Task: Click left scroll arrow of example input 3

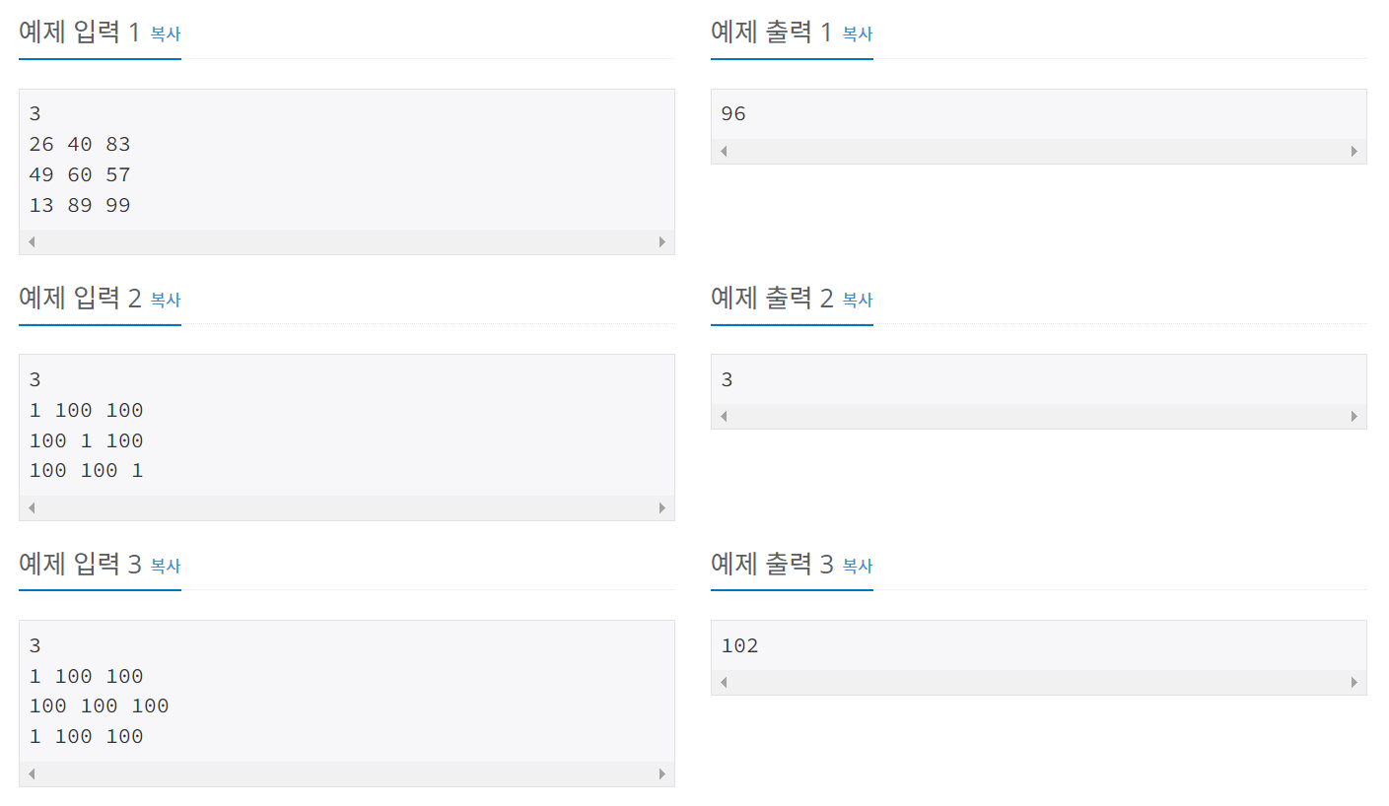Action: pyautogui.click(x=32, y=774)
